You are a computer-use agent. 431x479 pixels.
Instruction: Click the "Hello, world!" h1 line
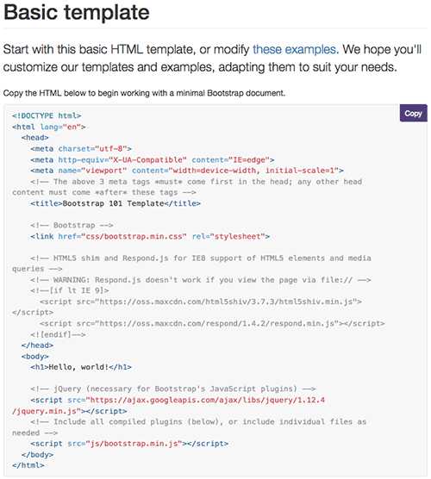(x=81, y=367)
